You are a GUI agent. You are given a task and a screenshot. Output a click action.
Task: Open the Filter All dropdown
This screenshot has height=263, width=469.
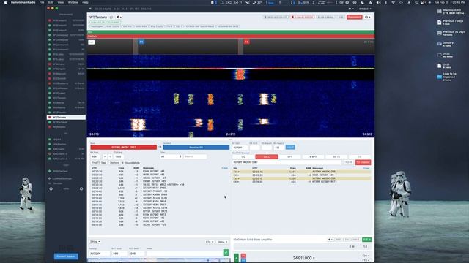(171, 156)
